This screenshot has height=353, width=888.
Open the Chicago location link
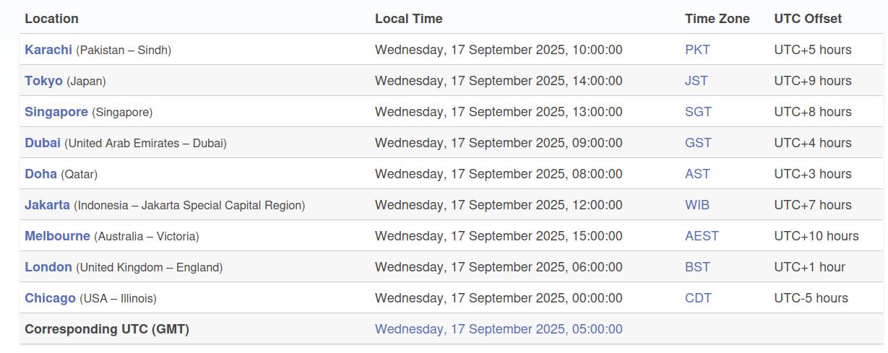tap(50, 298)
